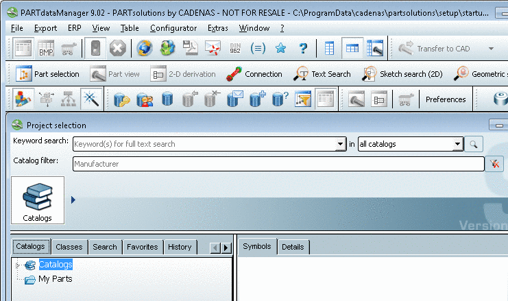Switch to the Favorites tab
The image size is (508, 301).
(142, 247)
